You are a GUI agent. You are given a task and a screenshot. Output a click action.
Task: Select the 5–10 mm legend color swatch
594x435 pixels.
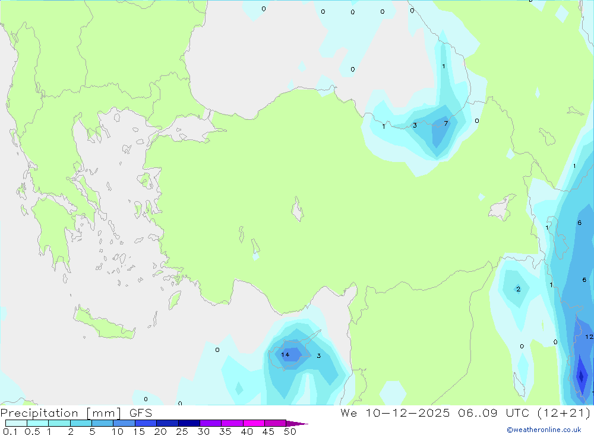click(103, 423)
